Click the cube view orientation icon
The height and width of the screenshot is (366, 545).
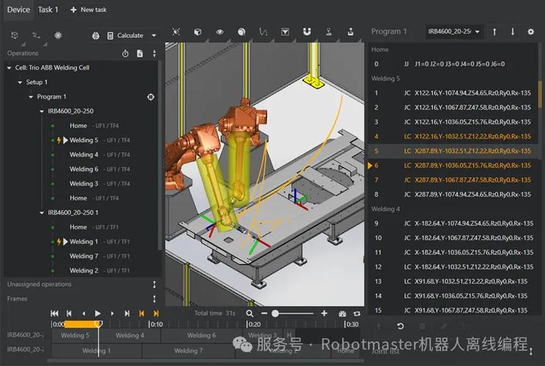[x=198, y=32]
